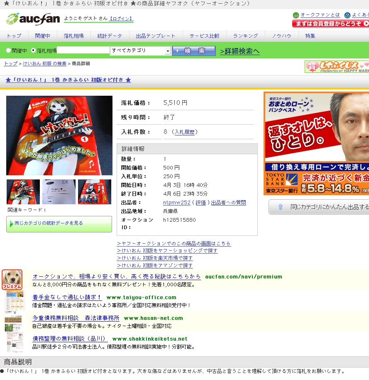The height and width of the screenshot is (380, 369).
Task: Open the 入札履歴 bid history link
Action: 184,132
